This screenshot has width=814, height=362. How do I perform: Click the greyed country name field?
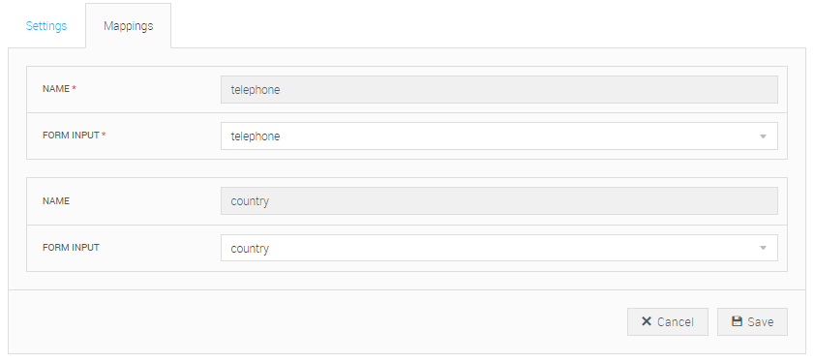pyautogui.click(x=498, y=201)
